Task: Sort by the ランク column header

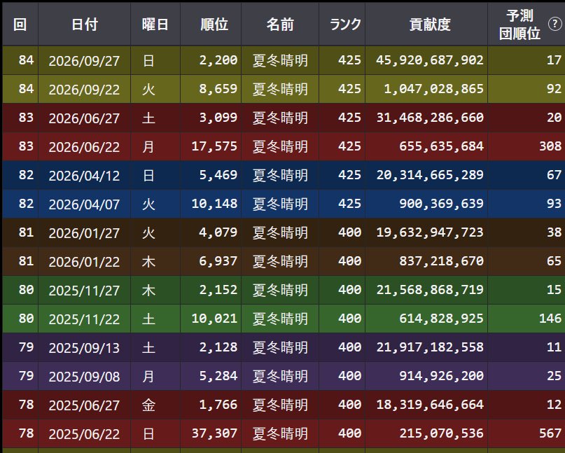Action: pos(342,25)
